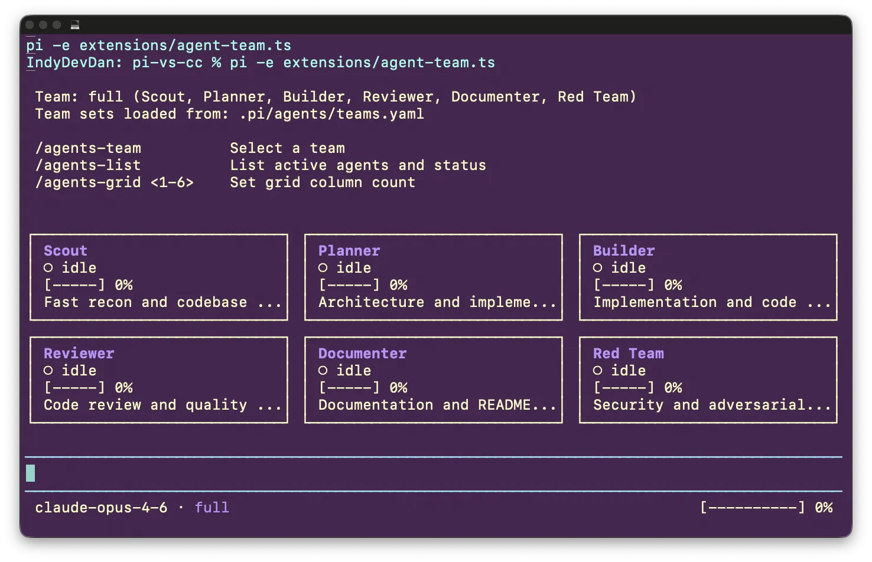
Task: Select the /agents-team command
Action: [x=89, y=148]
